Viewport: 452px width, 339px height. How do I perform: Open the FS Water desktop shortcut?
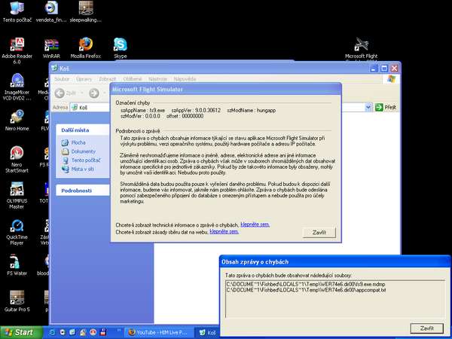tap(17, 264)
